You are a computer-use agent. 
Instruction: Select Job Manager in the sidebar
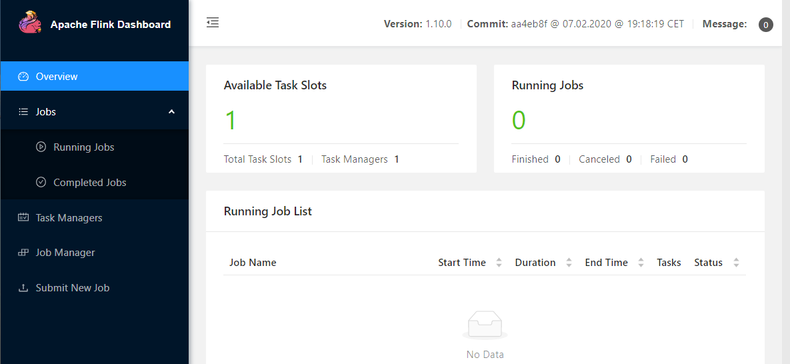coord(65,253)
